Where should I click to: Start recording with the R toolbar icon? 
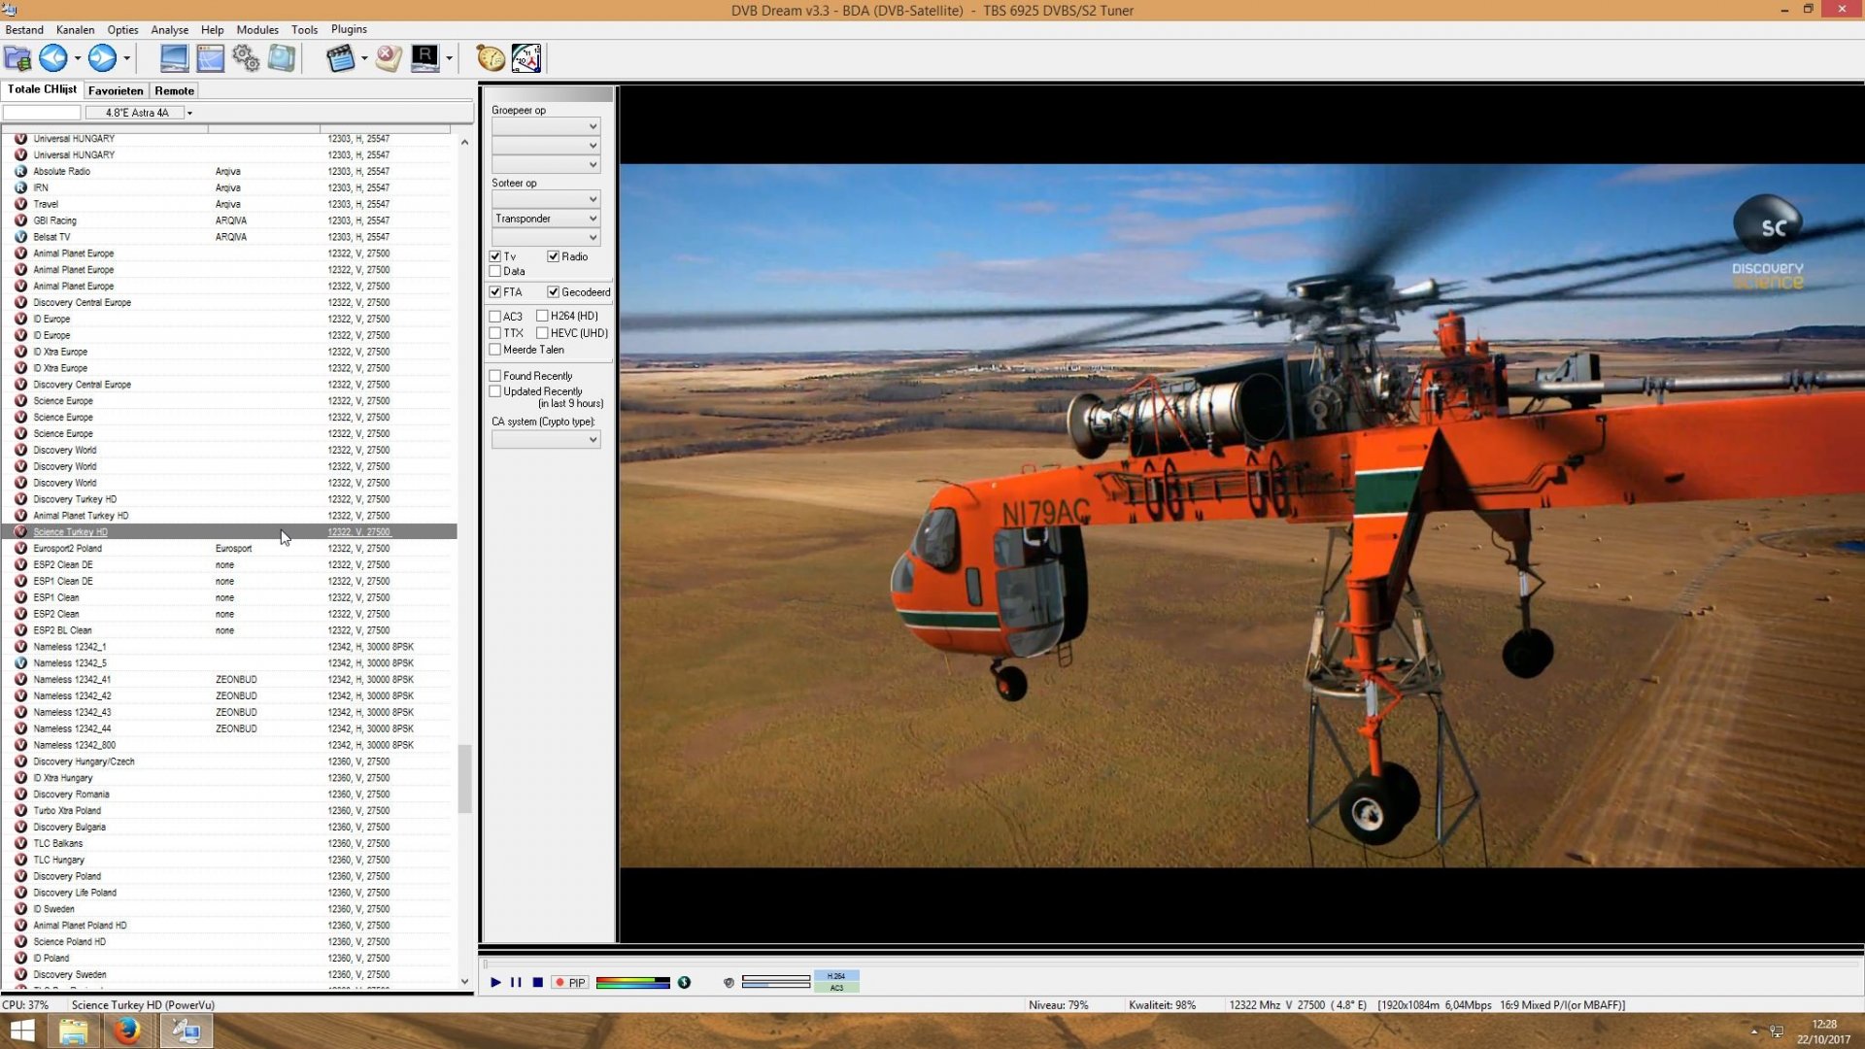point(424,58)
